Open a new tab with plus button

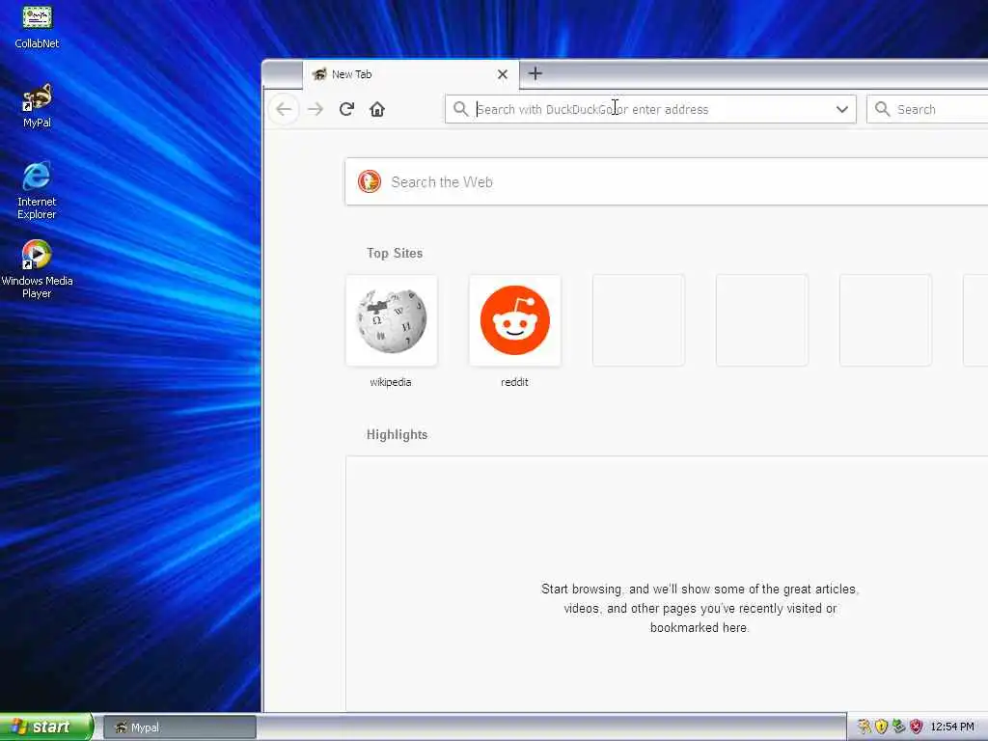tap(535, 73)
